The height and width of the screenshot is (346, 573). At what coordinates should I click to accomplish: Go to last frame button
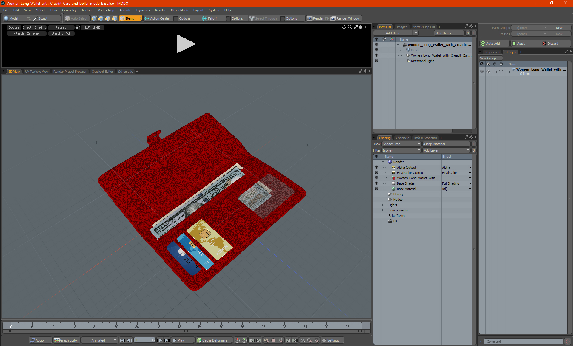[167, 340]
